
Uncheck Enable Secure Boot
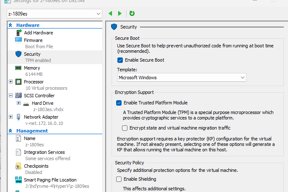[120, 60]
